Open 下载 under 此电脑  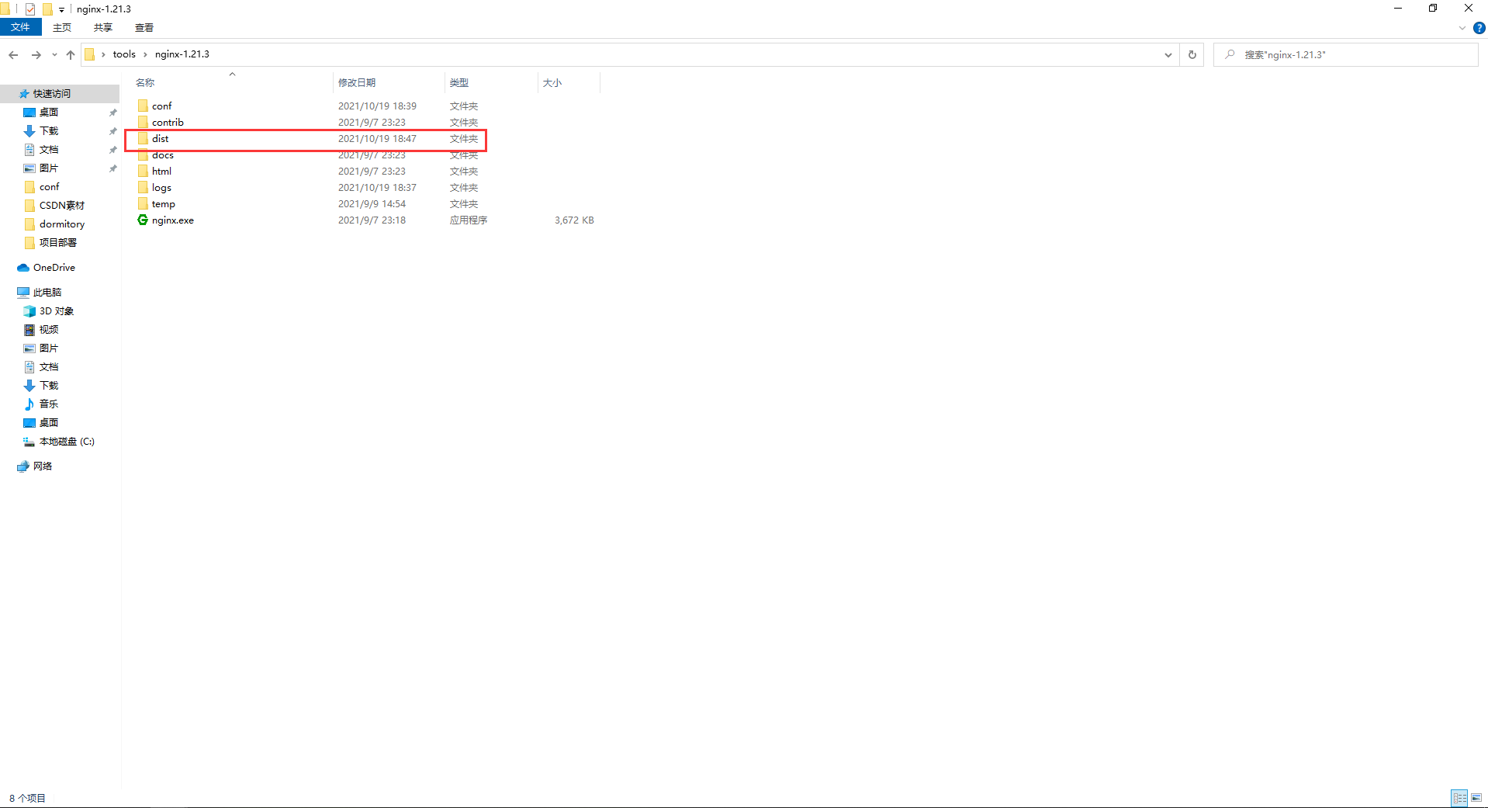click(48, 385)
